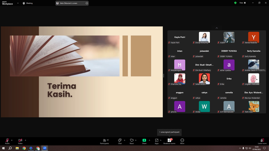The height and width of the screenshot is (151, 269).
Task: Select Desty's participant photo tile
Action: (204, 37)
